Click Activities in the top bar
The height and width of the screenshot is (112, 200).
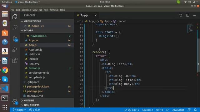[7, 2]
